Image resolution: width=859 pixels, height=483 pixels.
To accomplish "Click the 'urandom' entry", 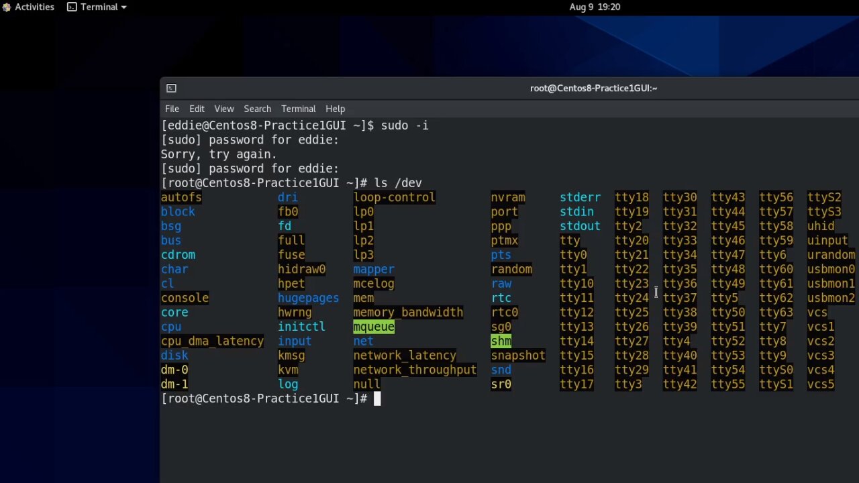I will 831,255.
